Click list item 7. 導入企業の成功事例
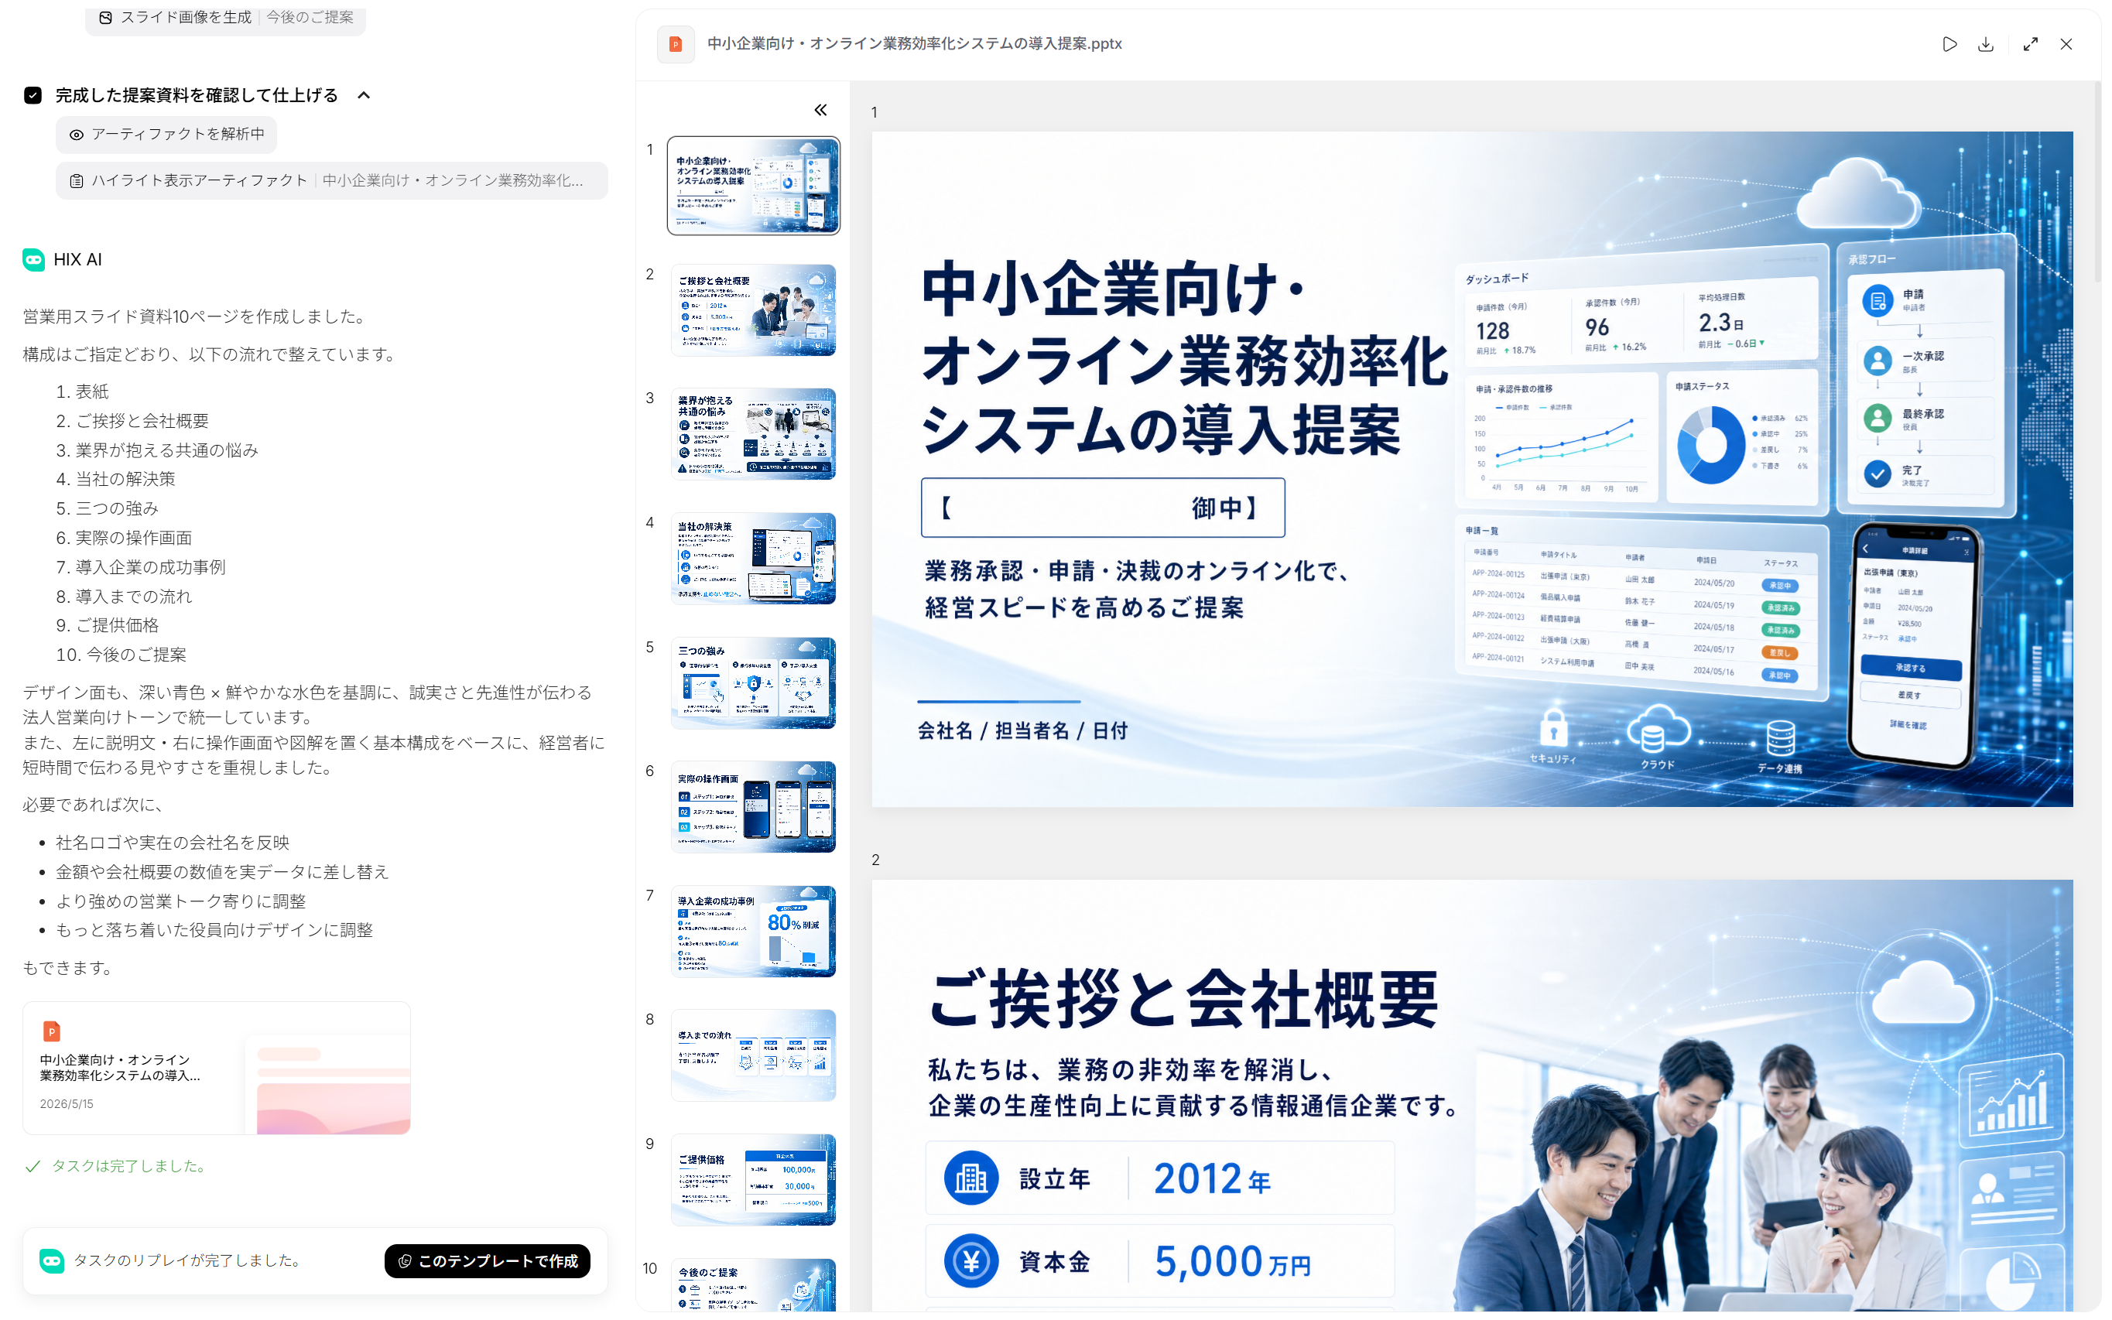This screenshot has height=1320, width=2112. point(141,567)
